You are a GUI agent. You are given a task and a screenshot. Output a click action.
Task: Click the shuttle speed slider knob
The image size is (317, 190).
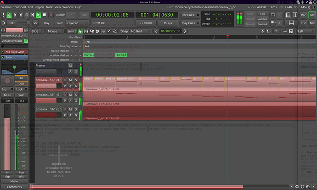pos(28,23)
